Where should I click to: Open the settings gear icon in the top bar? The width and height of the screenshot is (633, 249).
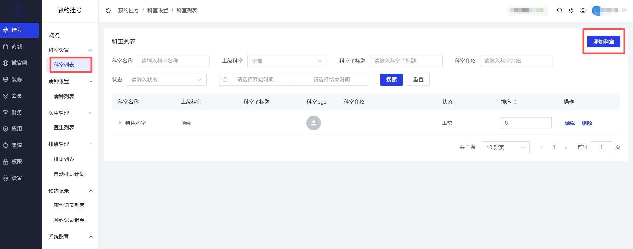coord(583,11)
